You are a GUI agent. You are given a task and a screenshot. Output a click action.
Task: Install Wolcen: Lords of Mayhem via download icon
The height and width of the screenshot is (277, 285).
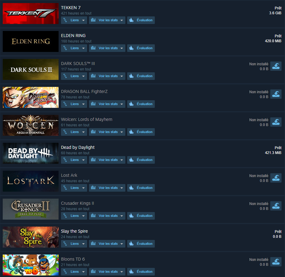click(x=276, y=122)
